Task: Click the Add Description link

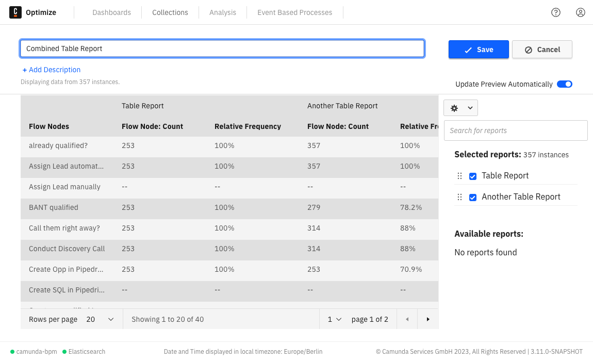Action: click(x=52, y=70)
